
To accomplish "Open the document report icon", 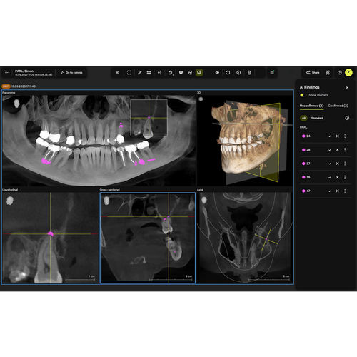I will click(249, 73).
